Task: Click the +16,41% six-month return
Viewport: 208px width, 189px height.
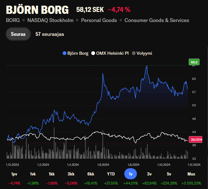Action: click(91, 183)
